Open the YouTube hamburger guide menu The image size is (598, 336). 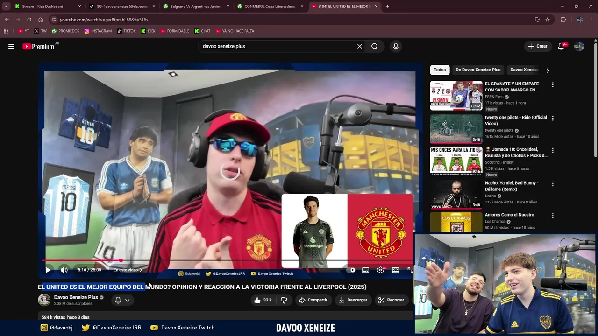coord(11,46)
